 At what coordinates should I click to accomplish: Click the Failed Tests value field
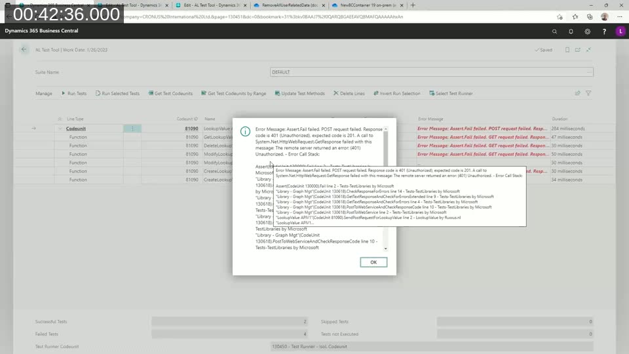[x=229, y=334]
